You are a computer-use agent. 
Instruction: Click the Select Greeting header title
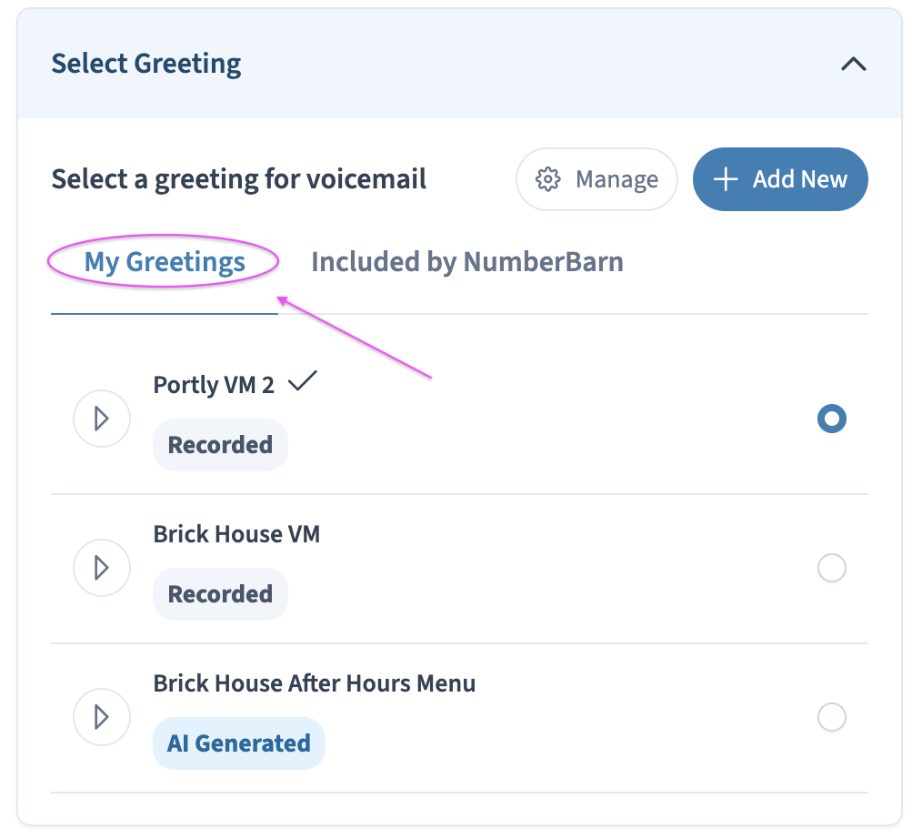pyautogui.click(x=146, y=64)
